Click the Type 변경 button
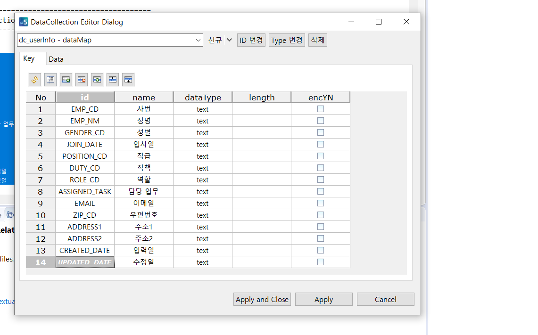Image resolution: width=538 pixels, height=335 pixels. (287, 40)
